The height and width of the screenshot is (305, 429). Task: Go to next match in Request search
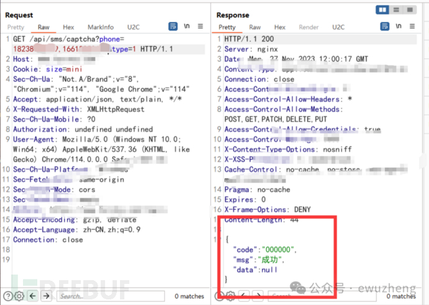pyautogui.click(x=47, y=296)
